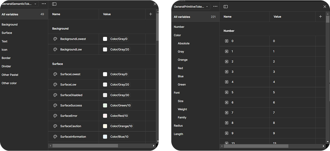The image size is (330, 151).
Task: Click the value field of variable 7
Action: (x=274, y=113)
